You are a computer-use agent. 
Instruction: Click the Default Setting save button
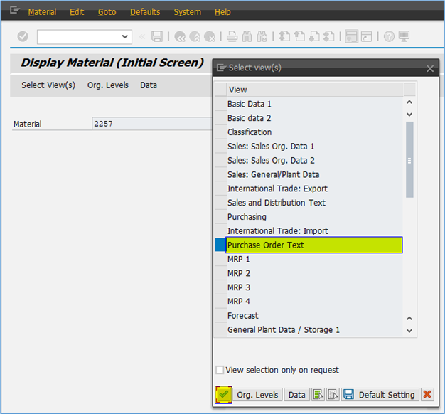(380, 394)
